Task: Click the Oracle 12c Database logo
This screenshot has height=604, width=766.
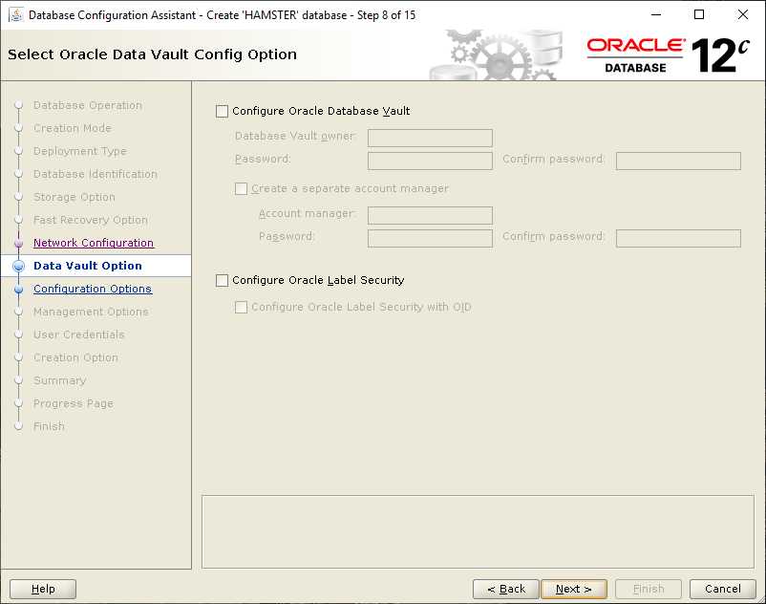Action: click(669, 55)
